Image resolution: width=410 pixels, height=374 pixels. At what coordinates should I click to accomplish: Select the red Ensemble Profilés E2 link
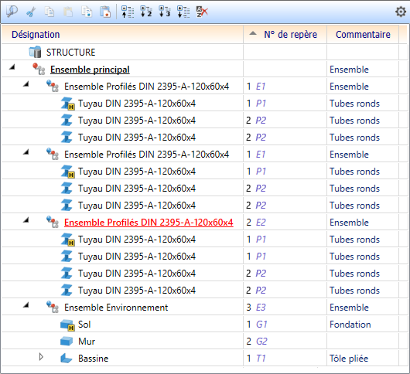149,223
